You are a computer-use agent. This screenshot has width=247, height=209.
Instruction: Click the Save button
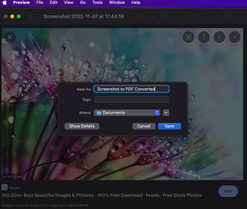[x=169, y=126]
